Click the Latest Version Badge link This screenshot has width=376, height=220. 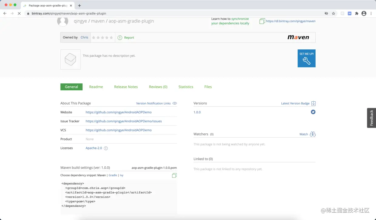click(x=295, y=103)
